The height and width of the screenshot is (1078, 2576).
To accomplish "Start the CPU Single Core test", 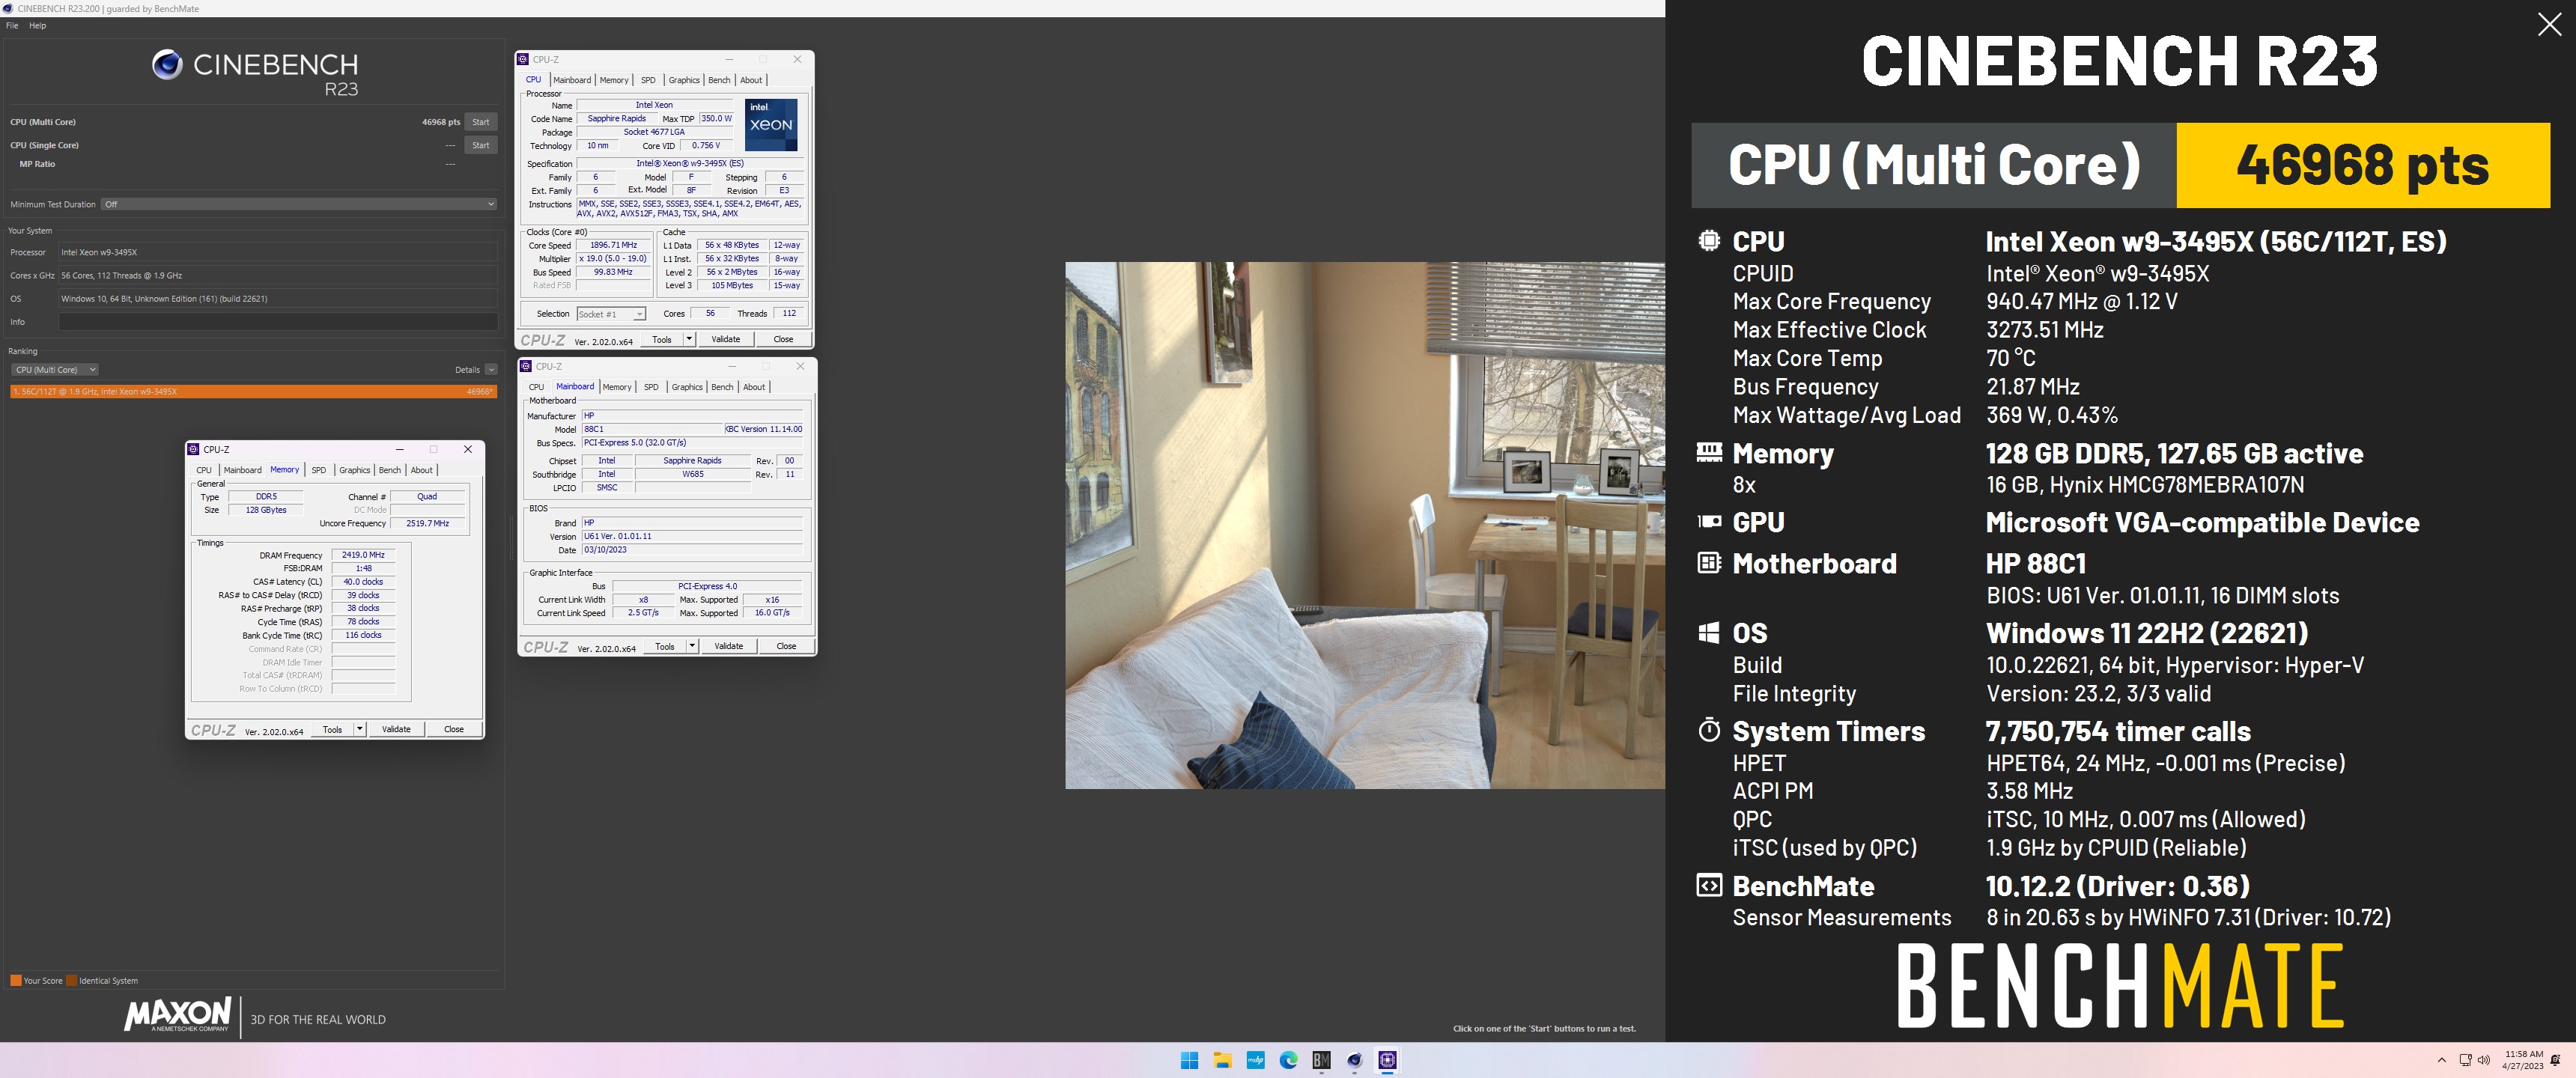I will pyautogui.click(x=481, y=145).
